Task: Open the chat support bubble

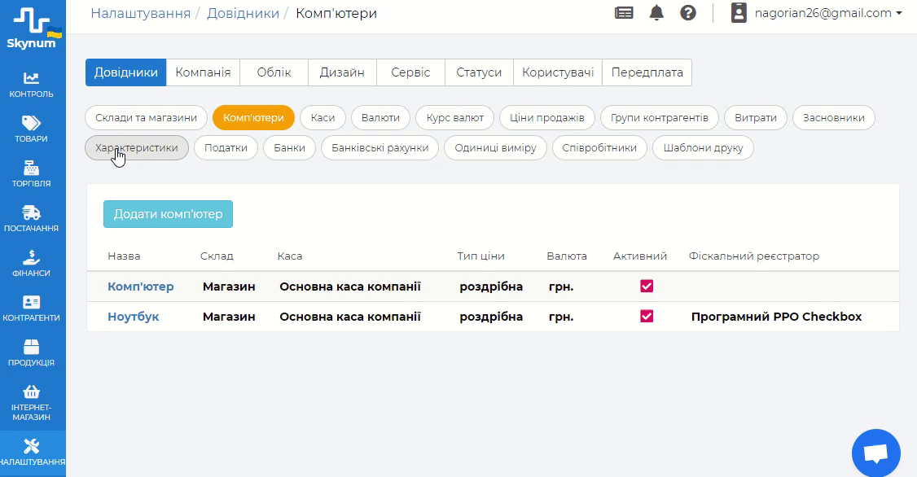Action: point(875,453)
